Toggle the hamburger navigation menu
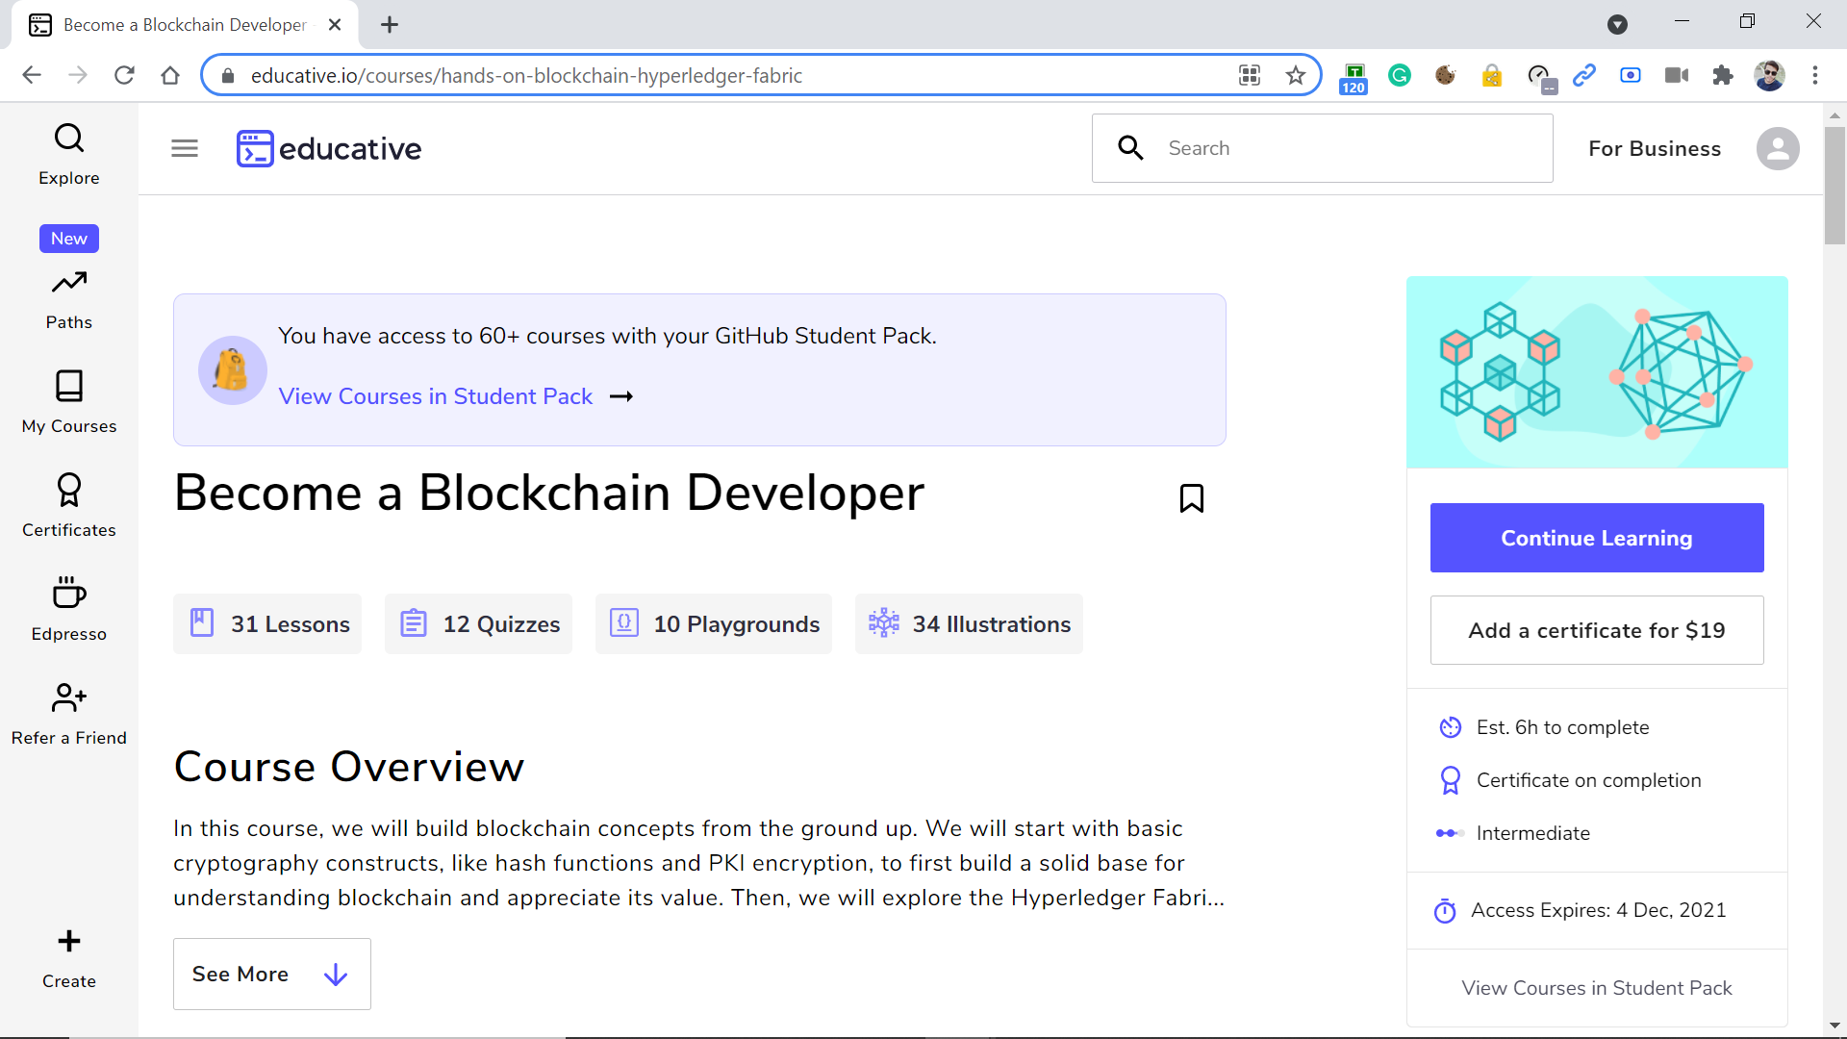 185,149
